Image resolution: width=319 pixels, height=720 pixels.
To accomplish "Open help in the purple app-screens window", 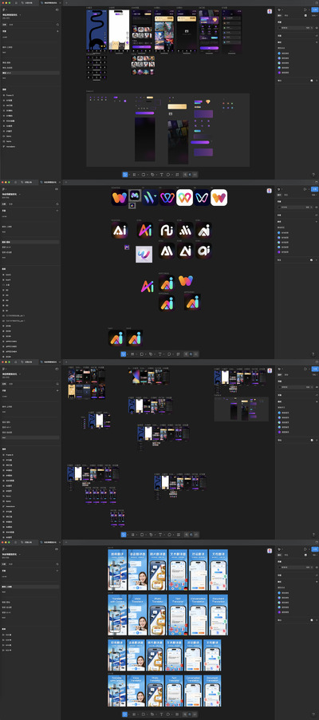I will pos(314,175).
